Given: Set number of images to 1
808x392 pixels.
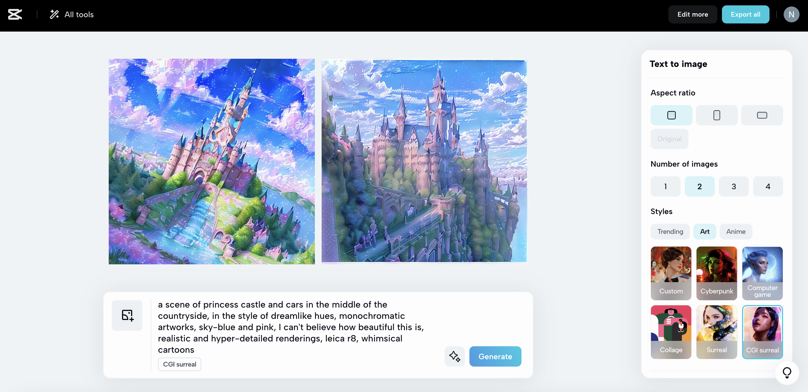Looking at the screenshot, I should tap(665, 186).
